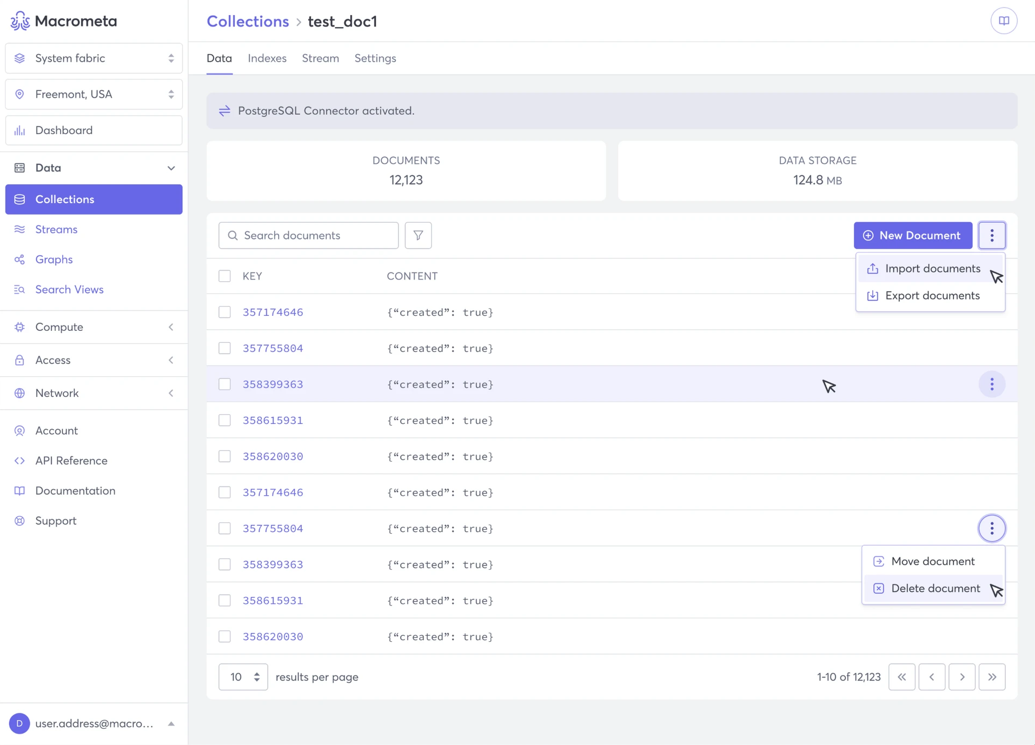This screenshot has height=745, width=1035.
Task: Switch to the Indexes tab
Action: [x=267, y=58]
